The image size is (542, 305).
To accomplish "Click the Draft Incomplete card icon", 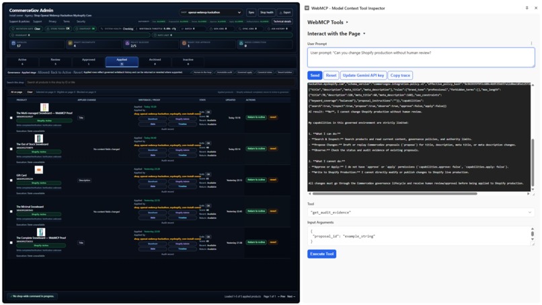I will click(x=70, y=43).
